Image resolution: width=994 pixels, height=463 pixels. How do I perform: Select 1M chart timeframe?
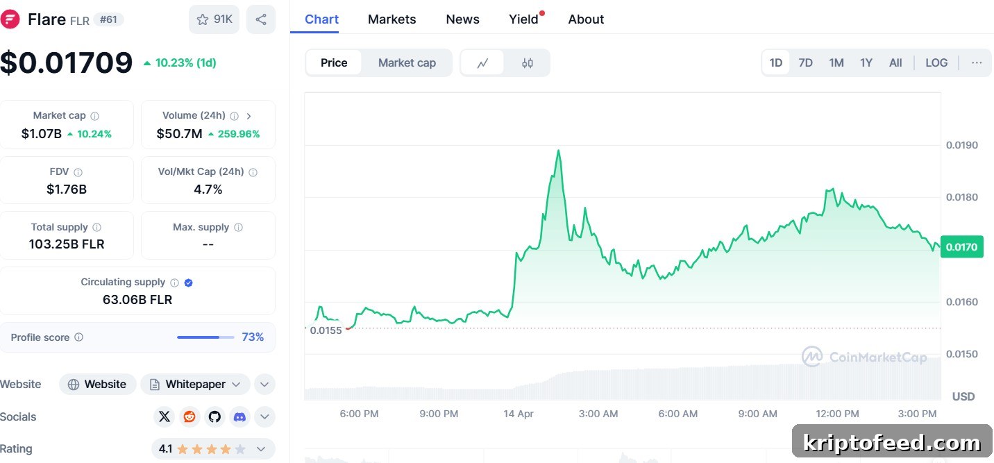coord(836,62)
